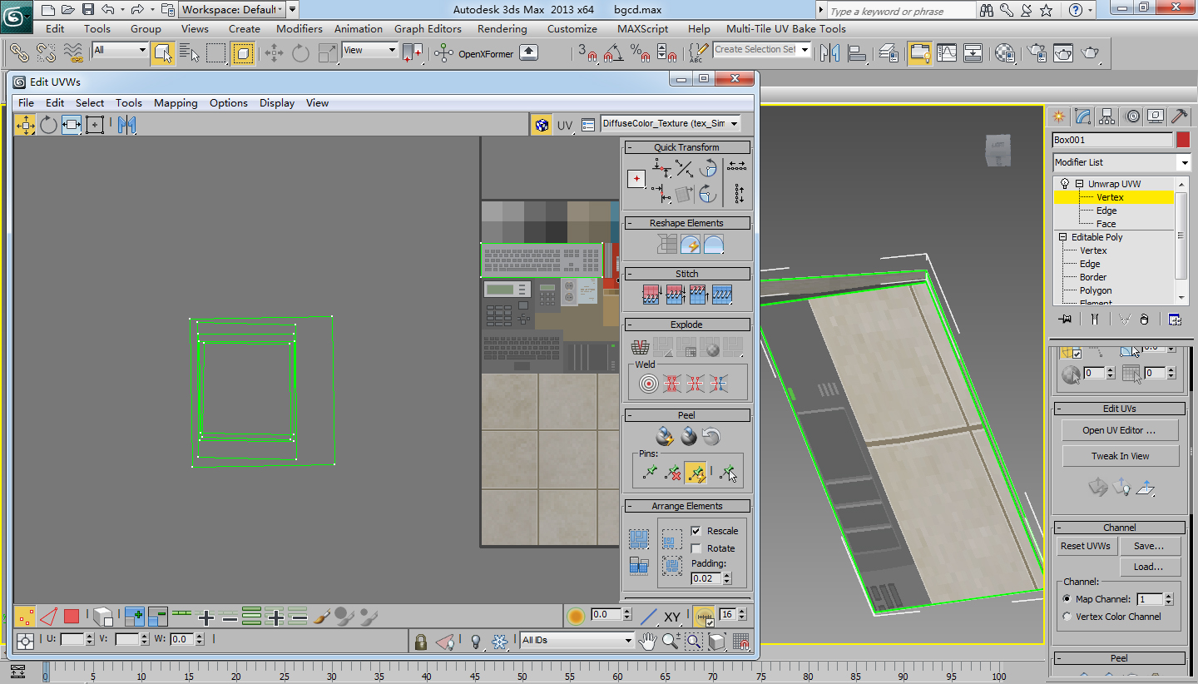The height and width of the screenshot is (684, 1198).
Task: Enable the Rotate checkbox in Arrange Elements
Action: pyautogui.click(x=696, y=548)
